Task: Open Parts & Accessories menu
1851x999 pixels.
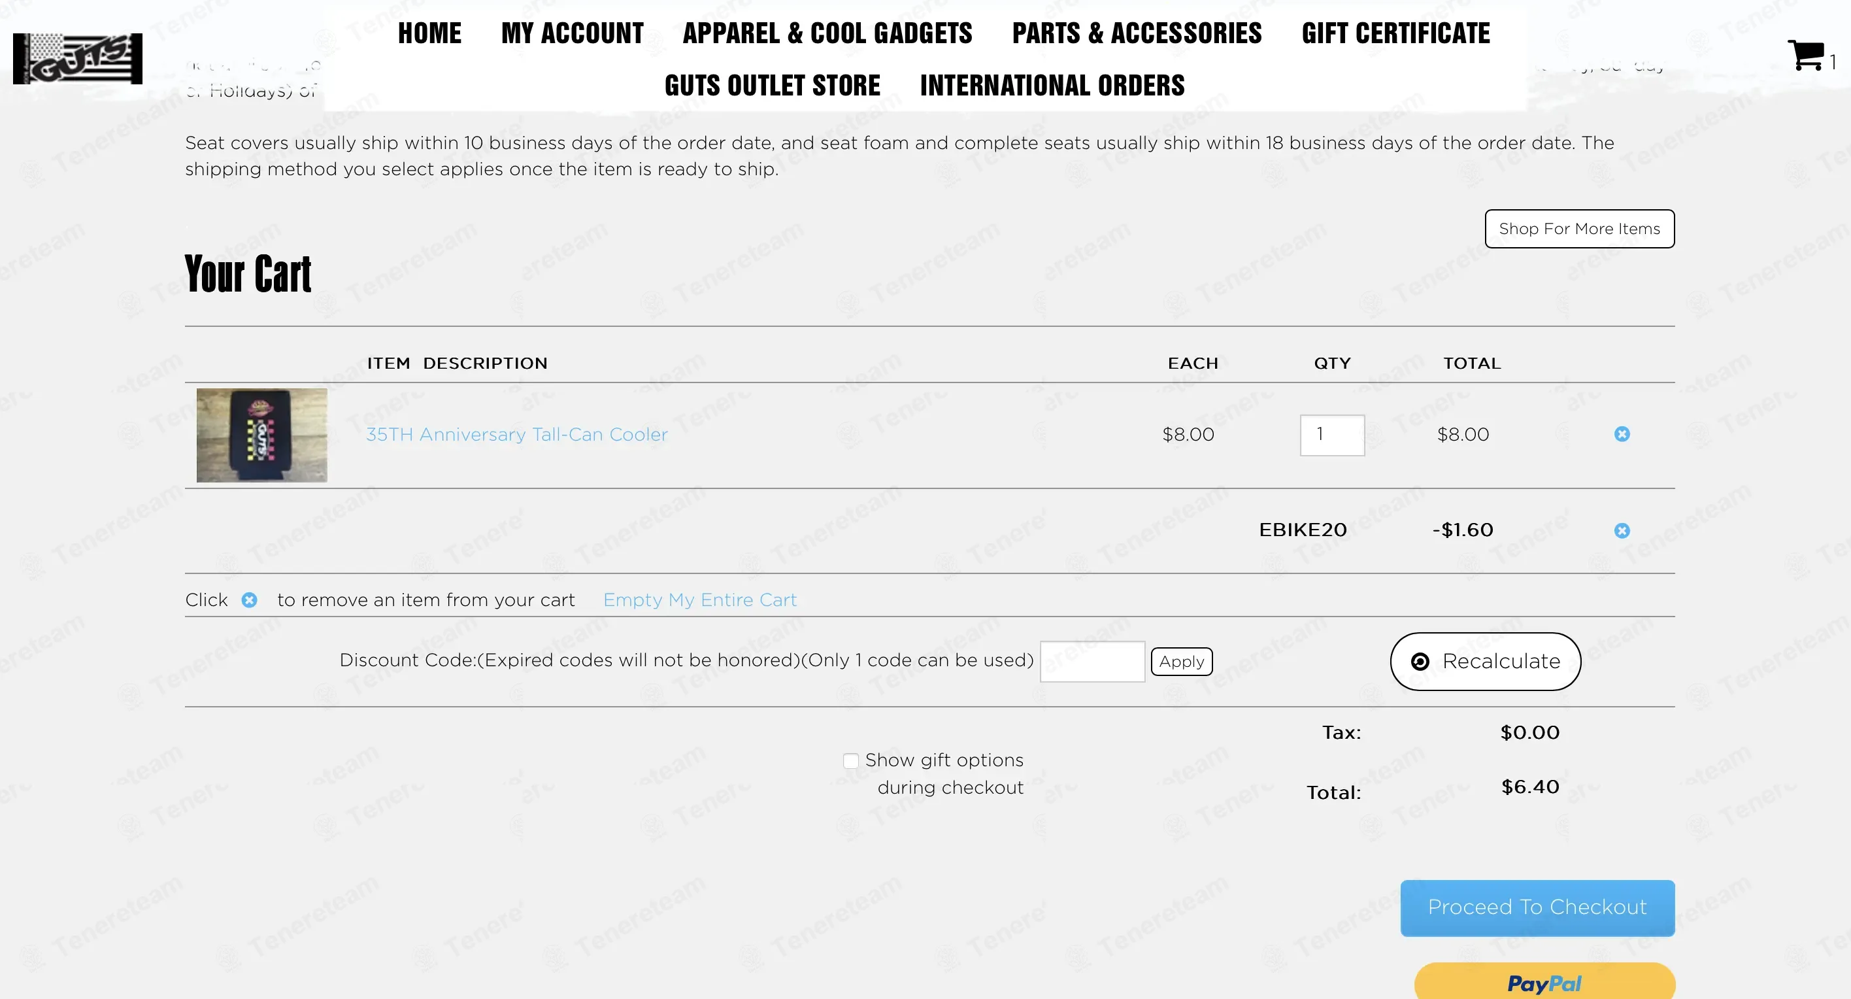Action: [x=1137, y=33]
